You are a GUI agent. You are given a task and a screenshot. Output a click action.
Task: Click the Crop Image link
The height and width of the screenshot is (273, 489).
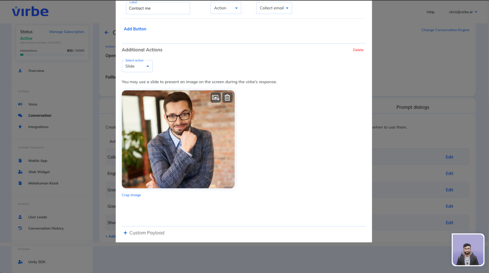131,195
